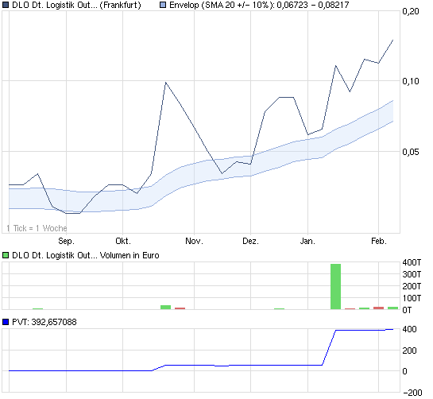Viewport: 433px width, 399px height.
Task: Click the 0,10 price axis value
Action: click(x=411, y=81)
